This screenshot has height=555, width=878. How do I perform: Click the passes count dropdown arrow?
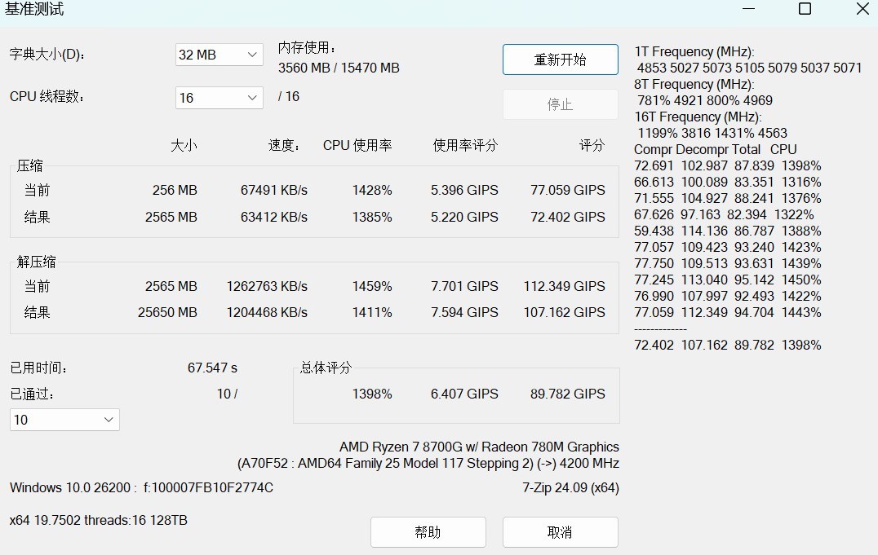coord(107,419)
